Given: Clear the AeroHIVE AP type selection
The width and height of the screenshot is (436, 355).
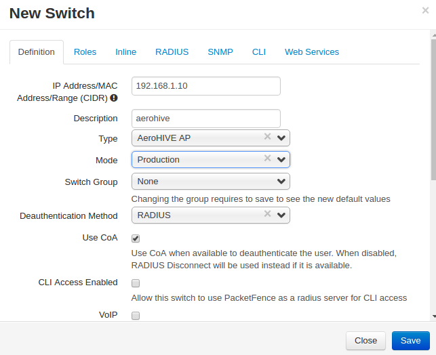Looking at the screenshot, I should tap(267, 136).
